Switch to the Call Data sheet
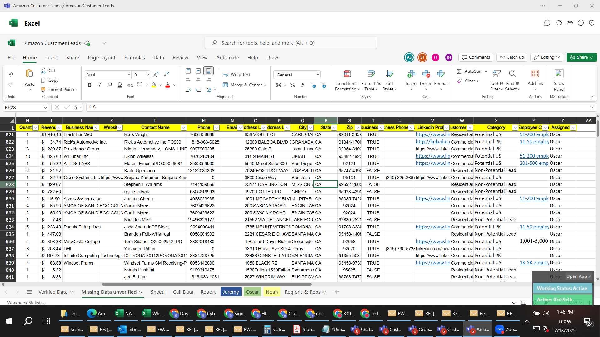The height and width of the screenshot is (337, 600). click(183, 292)
